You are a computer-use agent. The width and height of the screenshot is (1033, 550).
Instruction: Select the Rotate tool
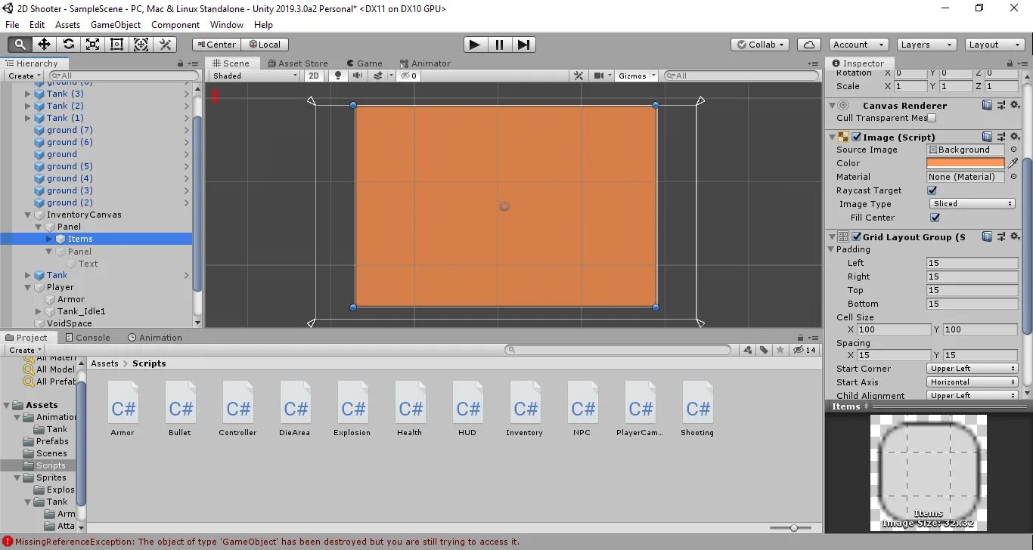point(68,45)
